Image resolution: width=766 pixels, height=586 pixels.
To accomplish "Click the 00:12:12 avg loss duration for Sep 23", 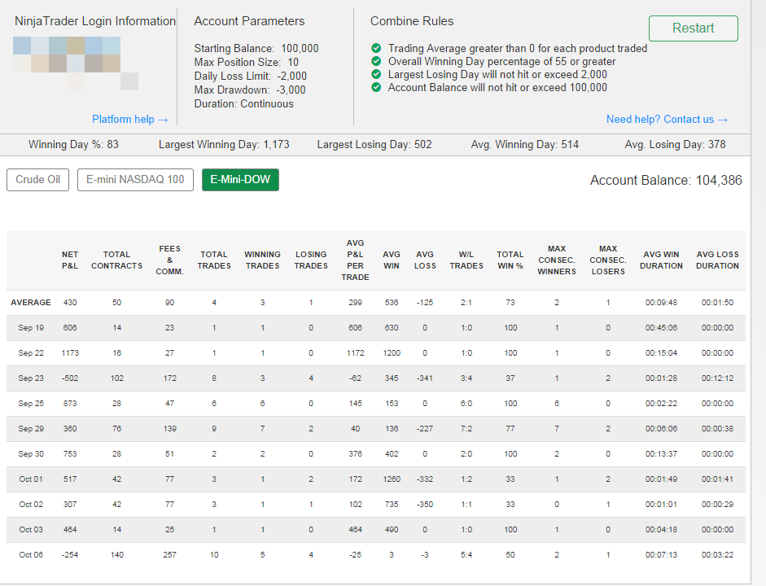I will [718, 378].
